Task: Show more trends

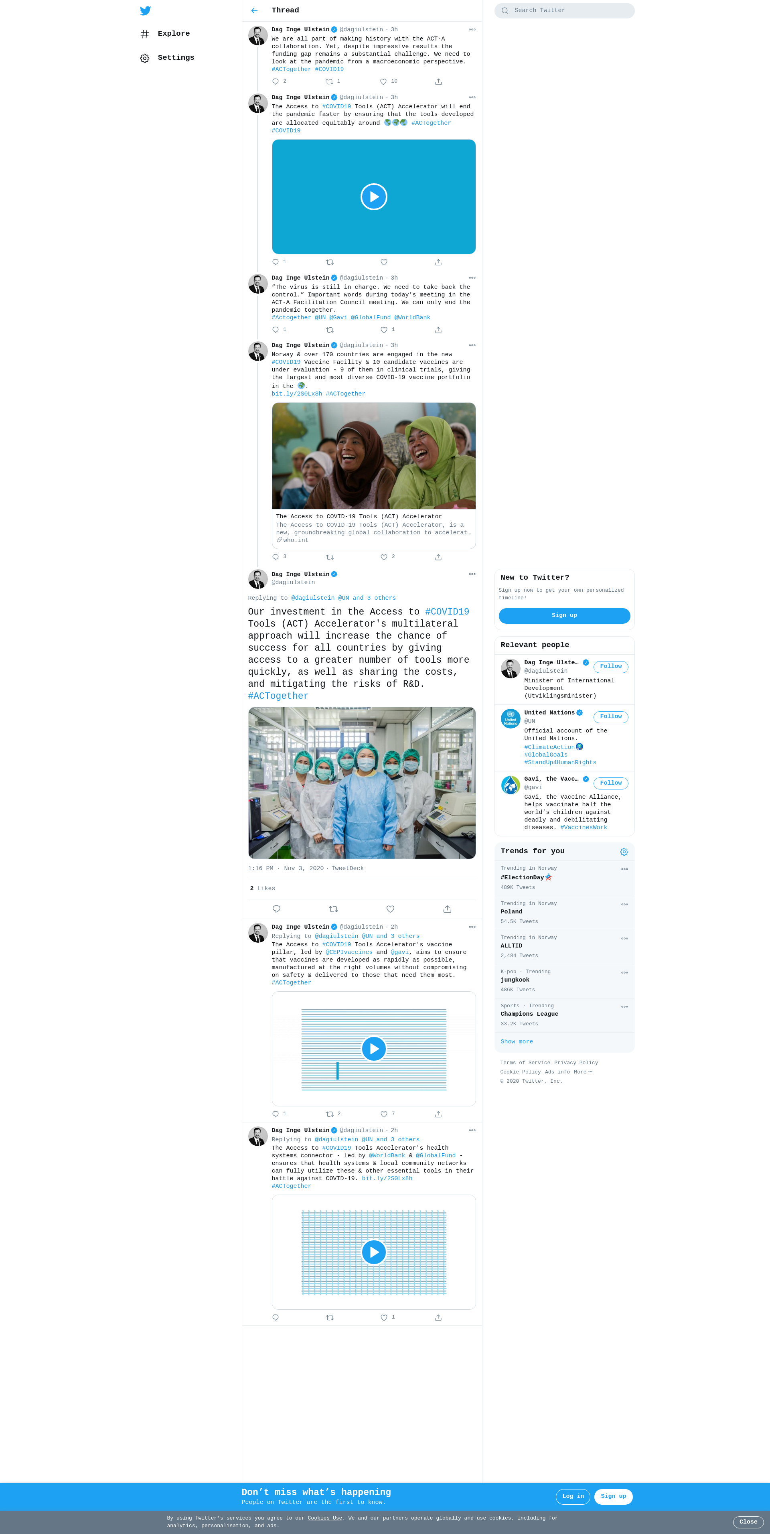Action: 516,1041
